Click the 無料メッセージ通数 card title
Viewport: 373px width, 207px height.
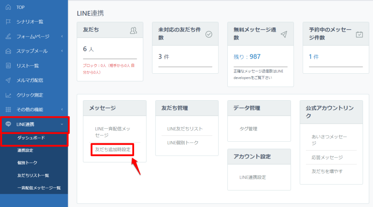coord(255,34)
